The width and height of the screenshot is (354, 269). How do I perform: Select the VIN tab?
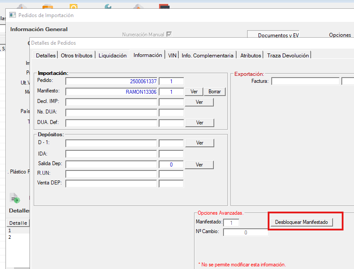(x=172, y=56)
